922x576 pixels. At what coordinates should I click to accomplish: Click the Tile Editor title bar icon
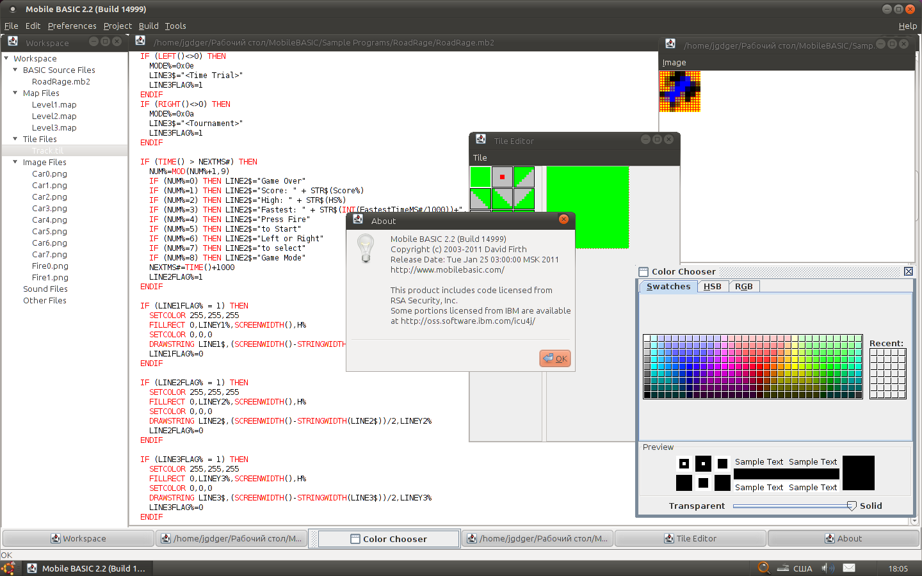point(481,140)
